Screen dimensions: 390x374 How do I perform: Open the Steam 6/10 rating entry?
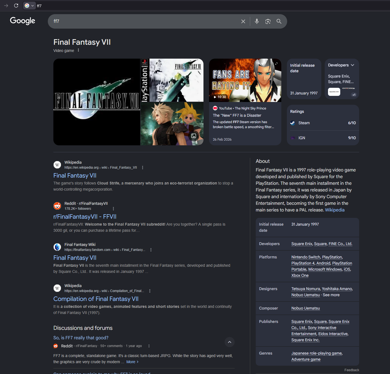pos(323,123)
